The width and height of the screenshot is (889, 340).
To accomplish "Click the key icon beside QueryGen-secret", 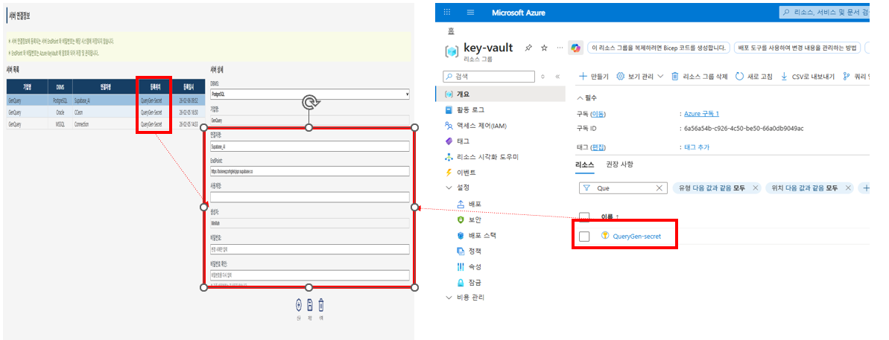I will click(604, 235).
